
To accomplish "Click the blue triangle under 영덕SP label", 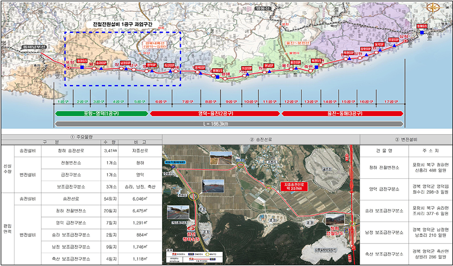I will [151, 70].
